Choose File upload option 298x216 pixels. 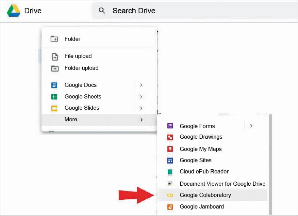(x=78, y=56)
